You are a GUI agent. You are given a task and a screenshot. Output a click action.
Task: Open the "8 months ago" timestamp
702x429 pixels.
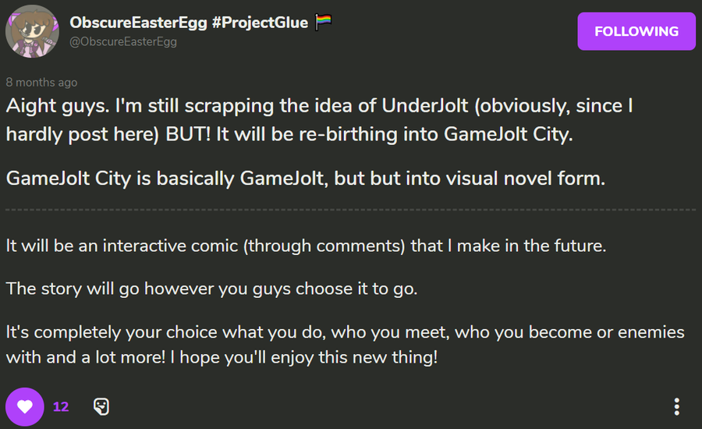click(x=41, y=83)
